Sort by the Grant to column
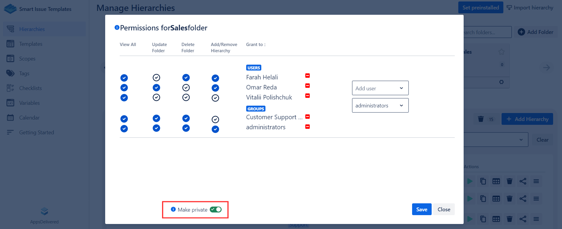The image size is (562, 229). click(256, 45)
